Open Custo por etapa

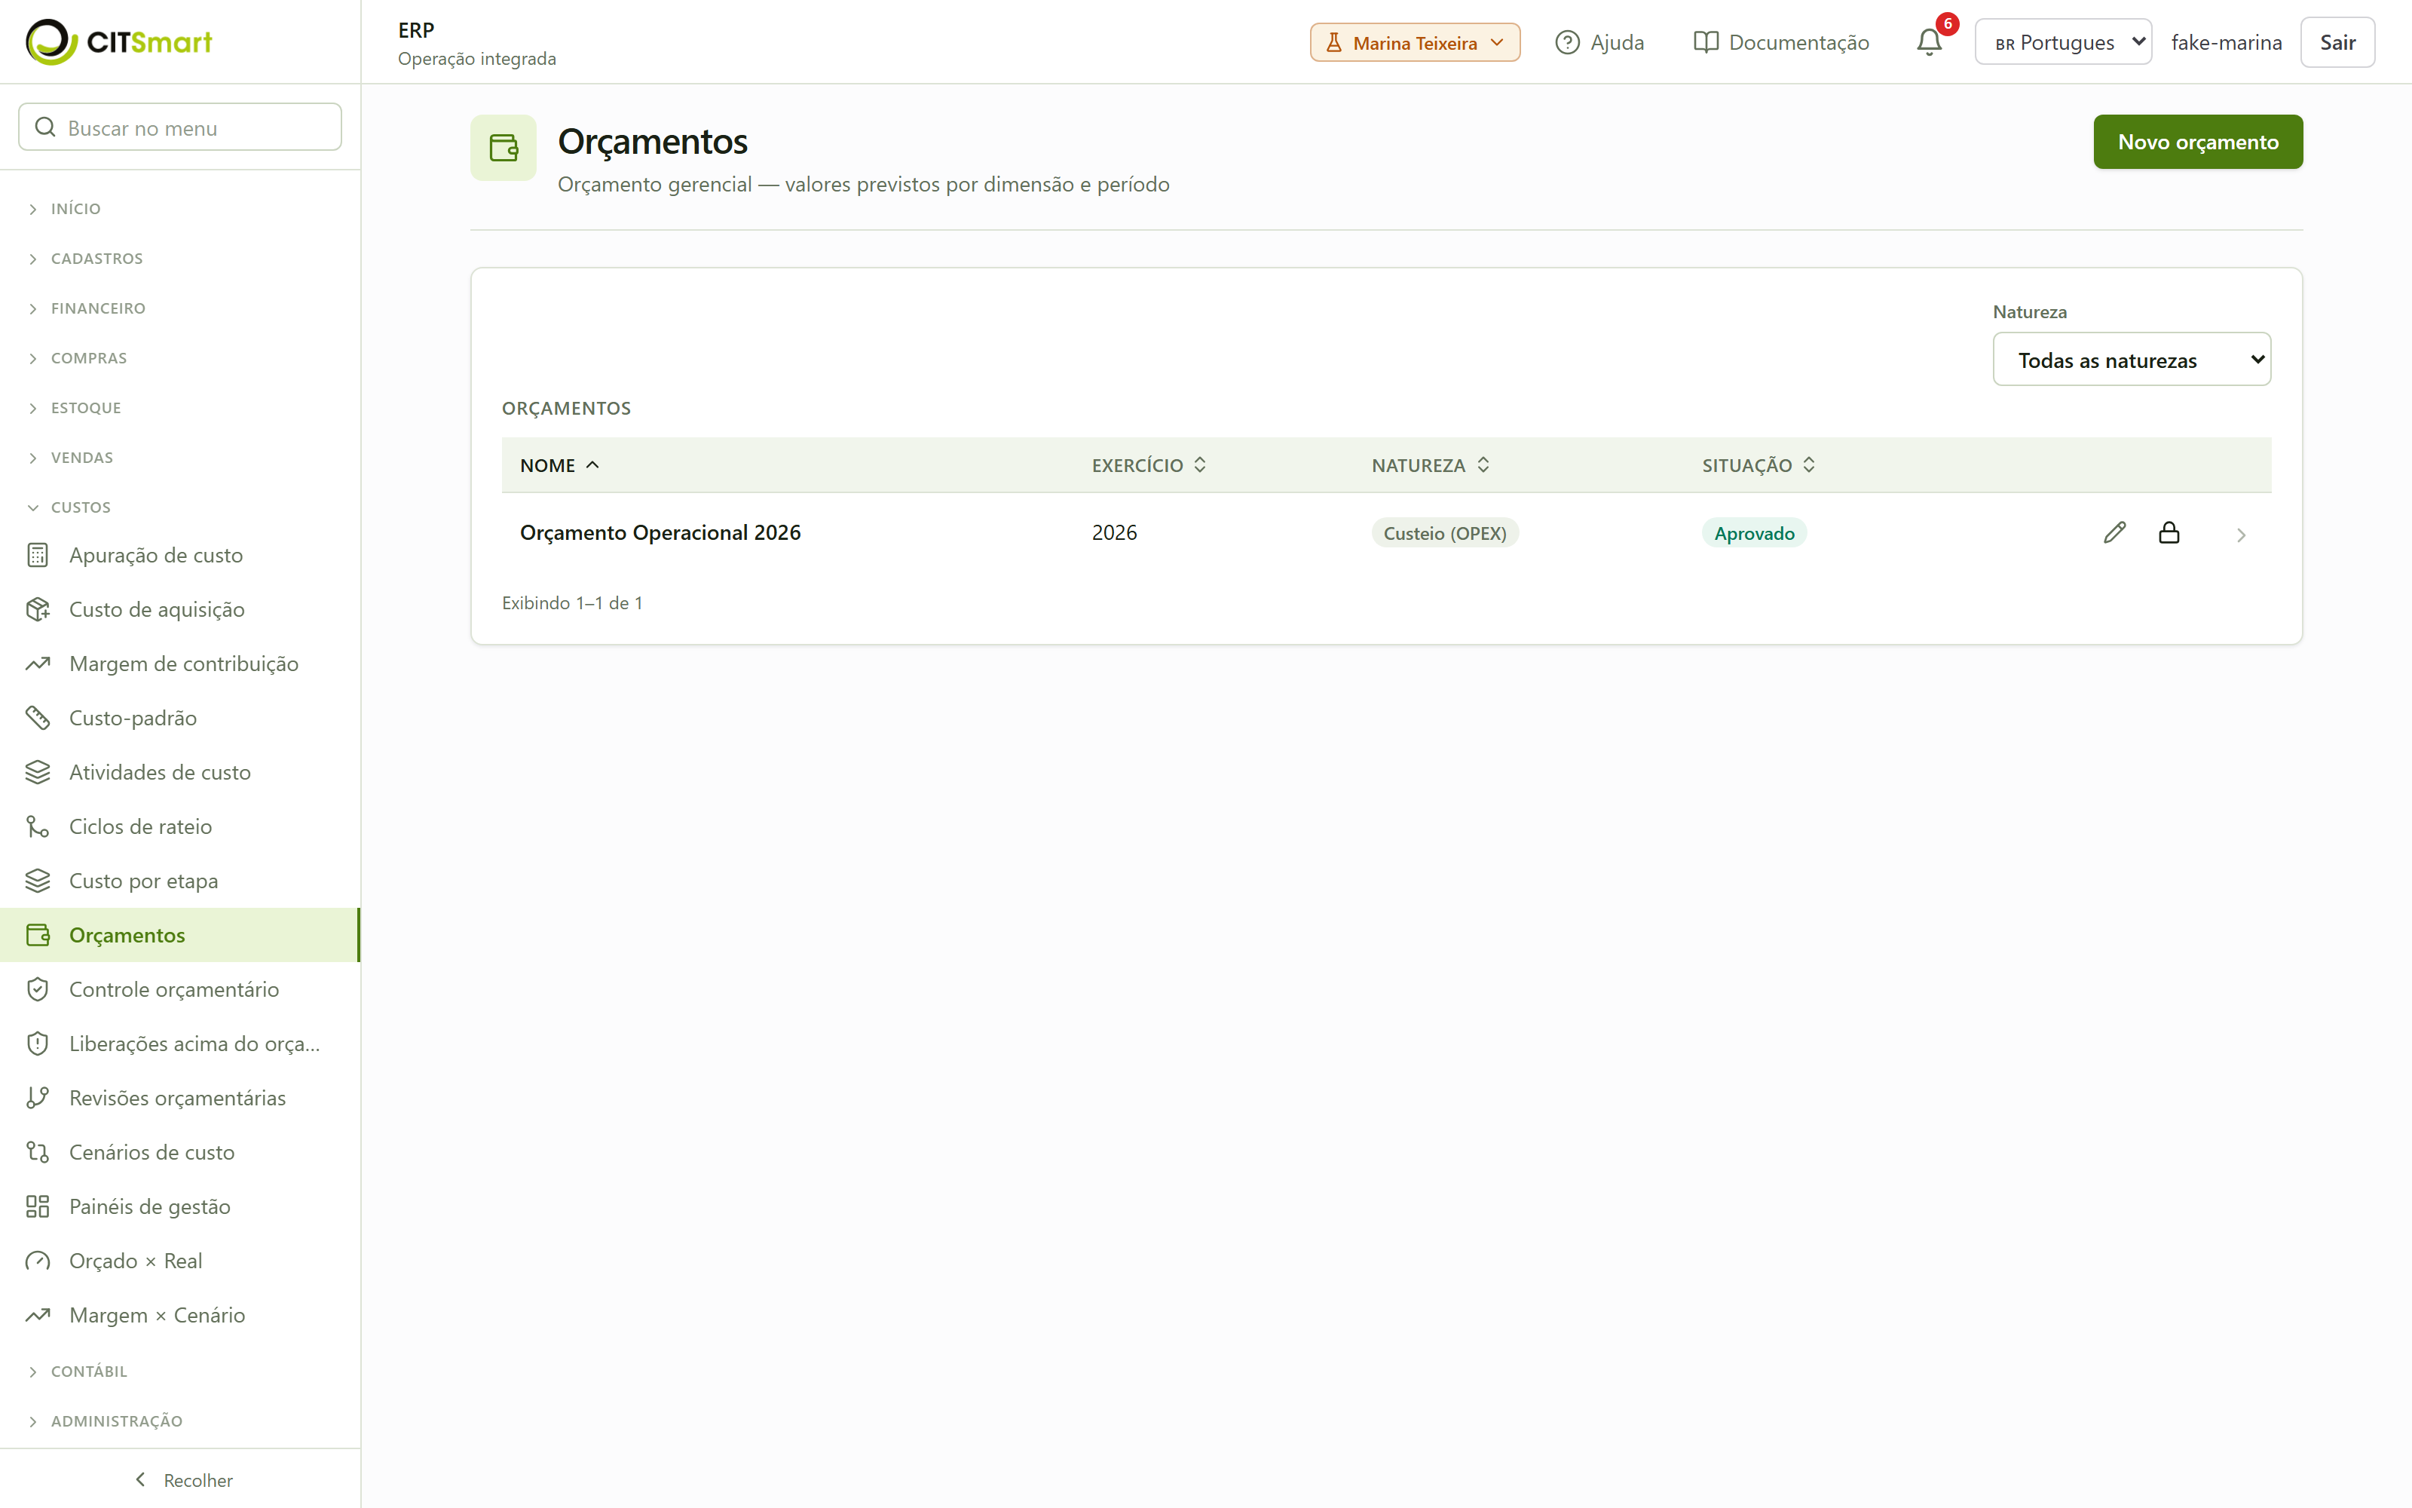click(x=179, y=881)
